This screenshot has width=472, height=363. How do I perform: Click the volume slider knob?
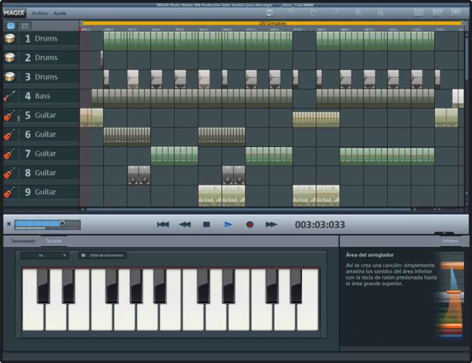(62, 223)
